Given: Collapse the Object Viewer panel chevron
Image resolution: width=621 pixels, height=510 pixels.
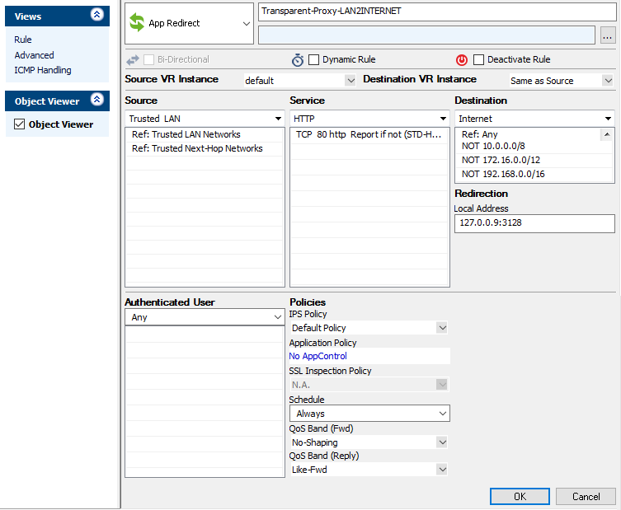Looking at the screenshot, I should click(97, 100).
